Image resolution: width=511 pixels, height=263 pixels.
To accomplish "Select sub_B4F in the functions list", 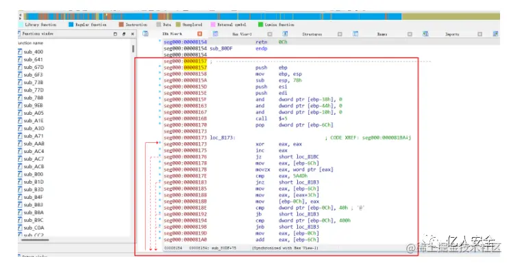I will [x=34, y=197].
